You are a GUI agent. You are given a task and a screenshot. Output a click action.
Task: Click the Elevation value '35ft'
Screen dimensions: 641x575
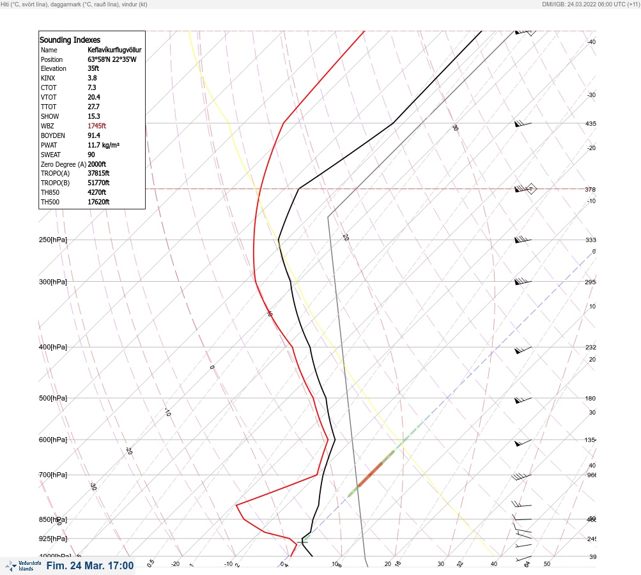tap(93, 68)
